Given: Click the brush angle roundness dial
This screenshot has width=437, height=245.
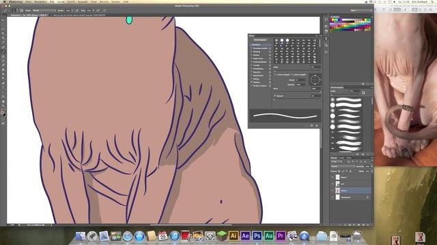Looking at the screenshot, I should (x=315, y=80).
